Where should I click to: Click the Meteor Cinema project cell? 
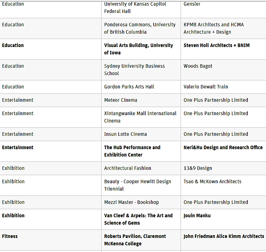(141, 100)
